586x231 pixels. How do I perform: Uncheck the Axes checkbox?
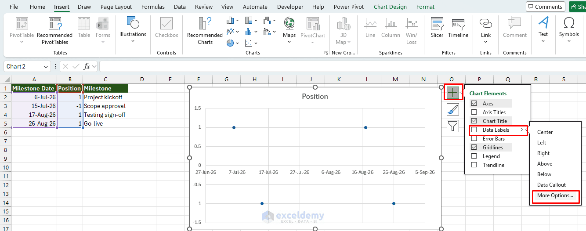(x=474, y=104)
